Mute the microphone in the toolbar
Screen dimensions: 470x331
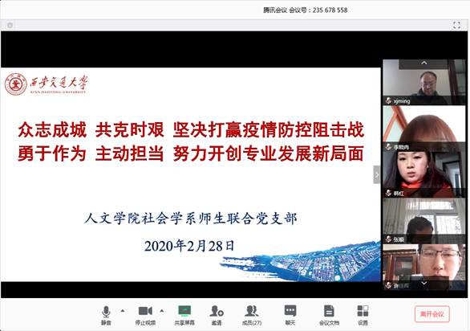106,312
